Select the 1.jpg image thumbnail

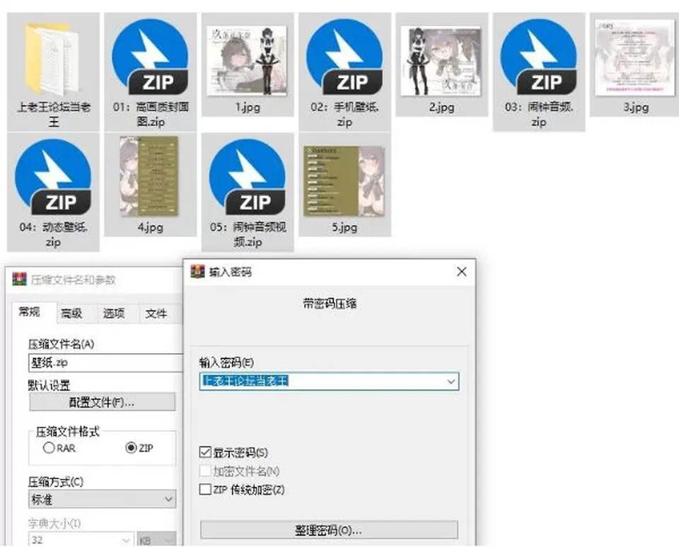[247, 60]
